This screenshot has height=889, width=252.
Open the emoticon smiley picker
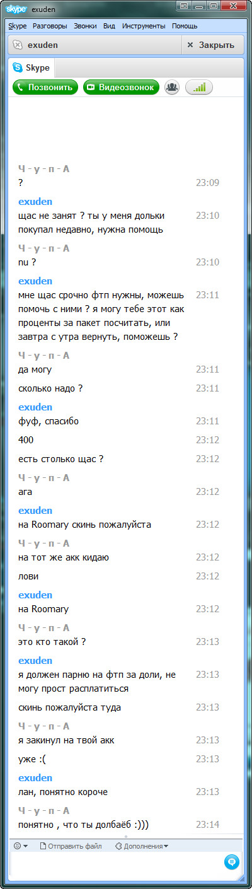[21, 845]
